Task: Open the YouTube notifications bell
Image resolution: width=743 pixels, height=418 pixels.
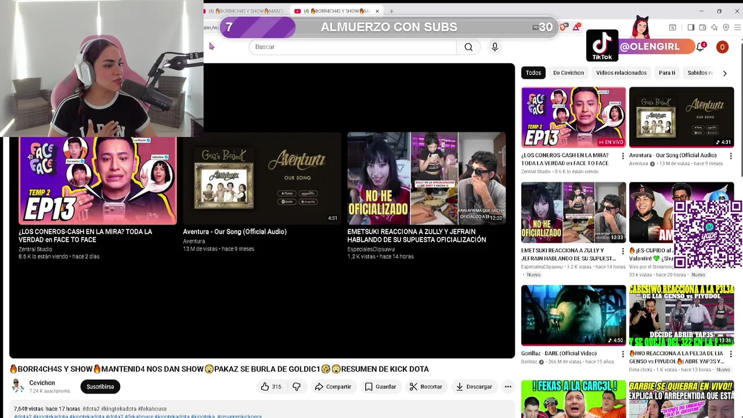Action: pos(701,47)
